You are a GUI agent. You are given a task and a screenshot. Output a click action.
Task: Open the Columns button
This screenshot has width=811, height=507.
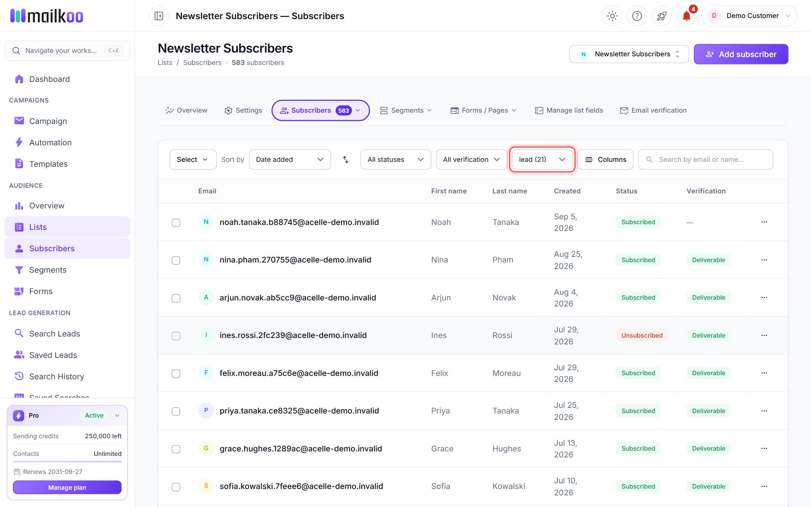coord(606,160)
